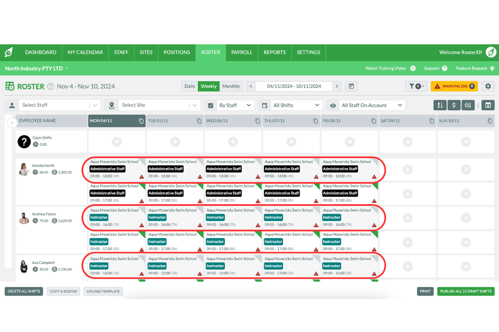This screenshot has width=499, height=332.
Task: Copy Tuesday 05/11 shifts using the header copy icon
Action: coord(199,121)
